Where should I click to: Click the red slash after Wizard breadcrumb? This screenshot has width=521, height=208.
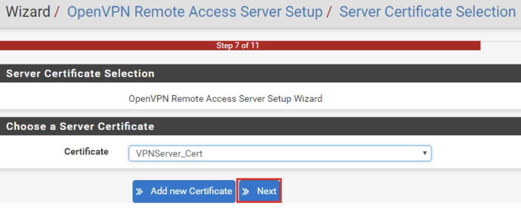[x=57, y=12]
